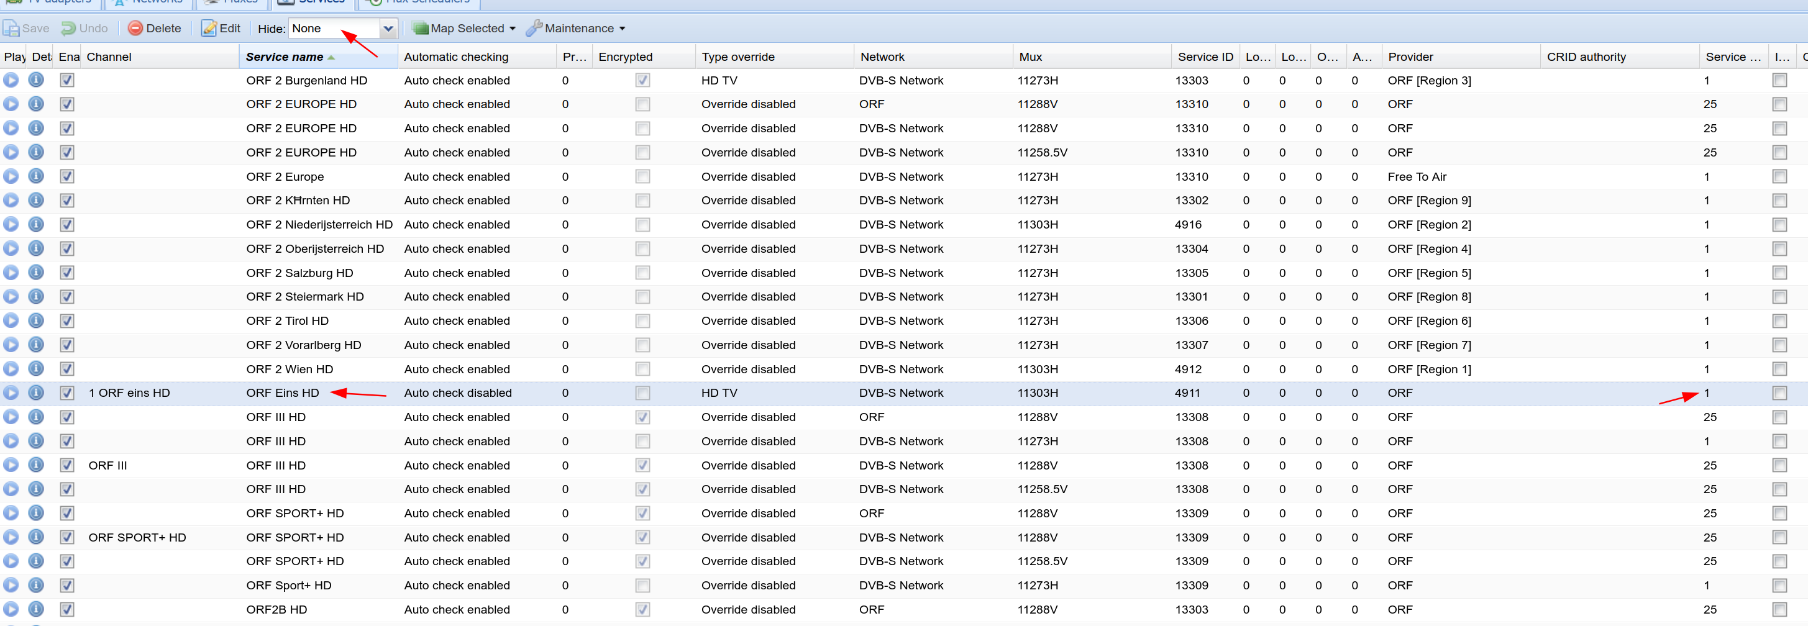Edit the selected service
The width and height of the screenshot is (1808, 626).
(221, 29)
